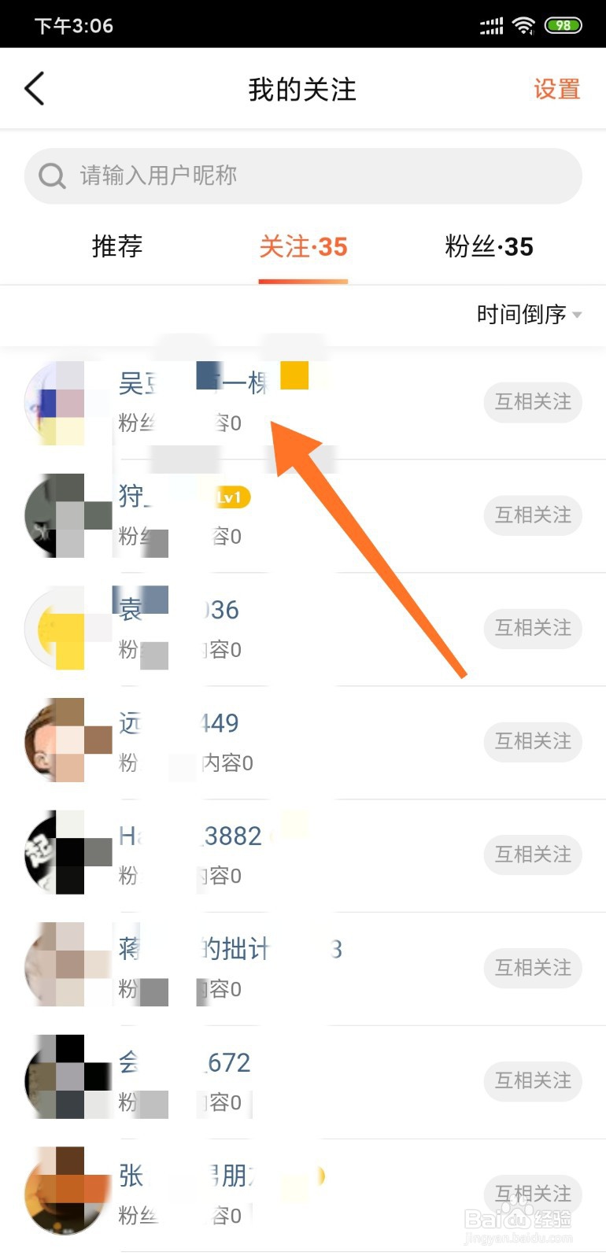Tap the WiFi status icon

pyautogui.click(x=523, y=25)
